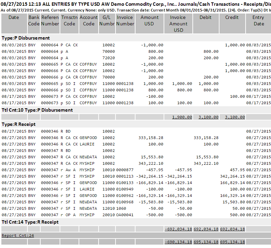Click credit value 500.00
Viewport: 271px width, 248px height.
[x=237, y=215]
